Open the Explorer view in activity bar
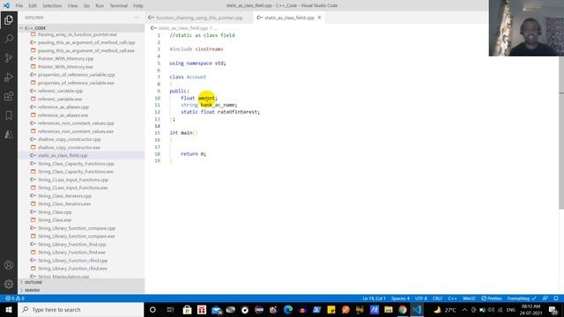This screenshot has height=317, width=564. [x=9, y=19]
